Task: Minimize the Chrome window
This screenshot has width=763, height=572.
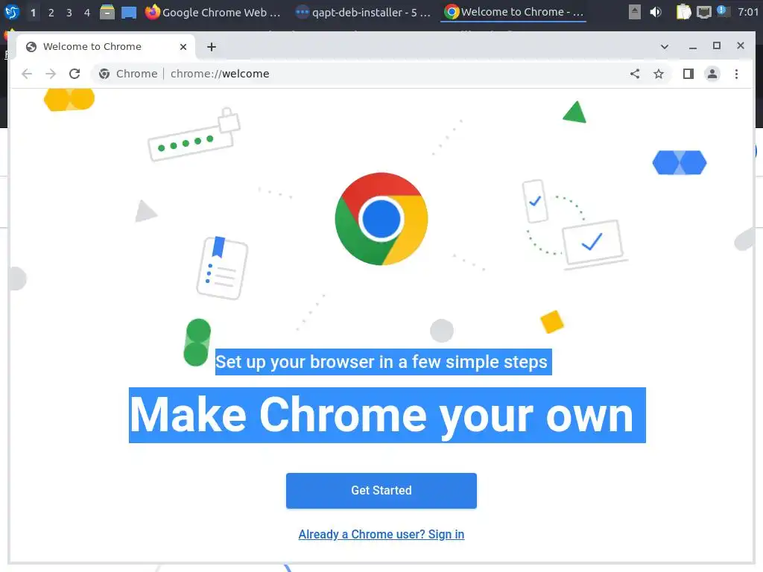Action: (x=693, y=47)
